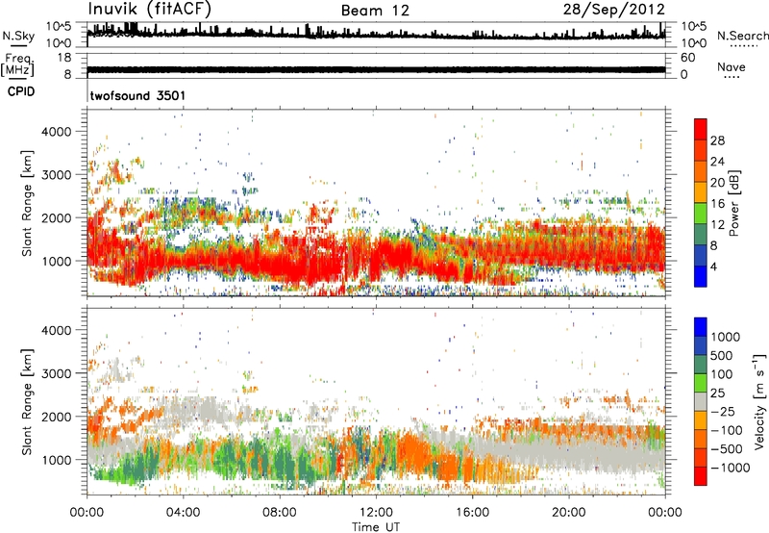This screenshot has height=533, width=769.
Task: Click the Nave axis value 60
Action: point(687,58)
